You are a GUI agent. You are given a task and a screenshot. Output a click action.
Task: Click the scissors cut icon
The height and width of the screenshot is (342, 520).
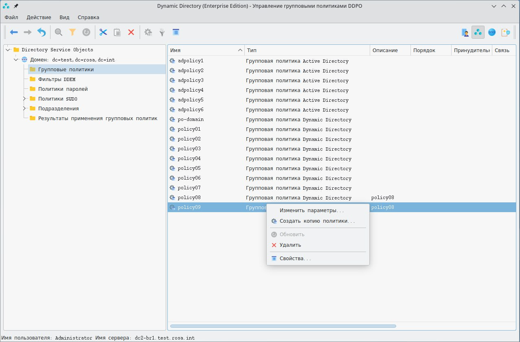[103, 32]
